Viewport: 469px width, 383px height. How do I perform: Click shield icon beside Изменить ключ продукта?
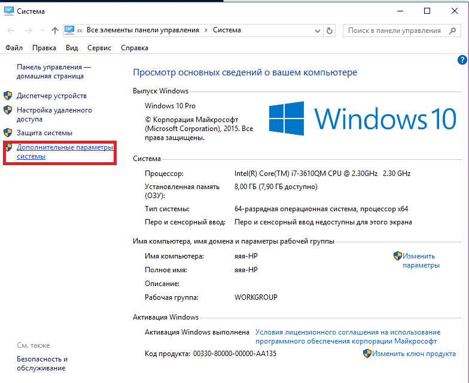367,354
